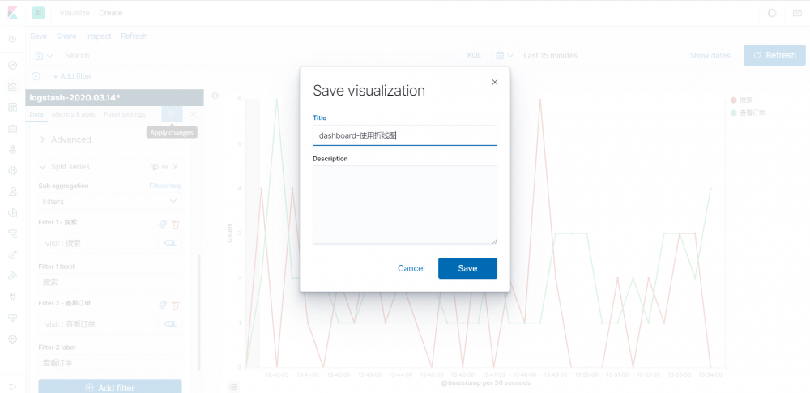The height and width of the screenshot is (393, 810).
Task: Select the Metrics & axes tab
Action: (74, 114)
